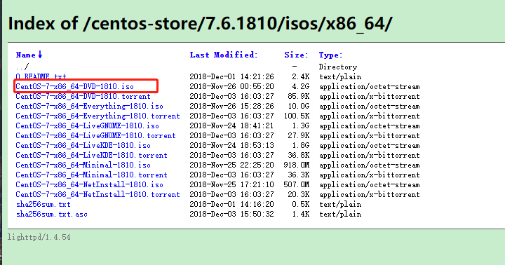Click date 2018-Dec-03 15:50:32 of sha256sum.txt.asc
Viewport: 505px width, 265px height.
point(231,214)
